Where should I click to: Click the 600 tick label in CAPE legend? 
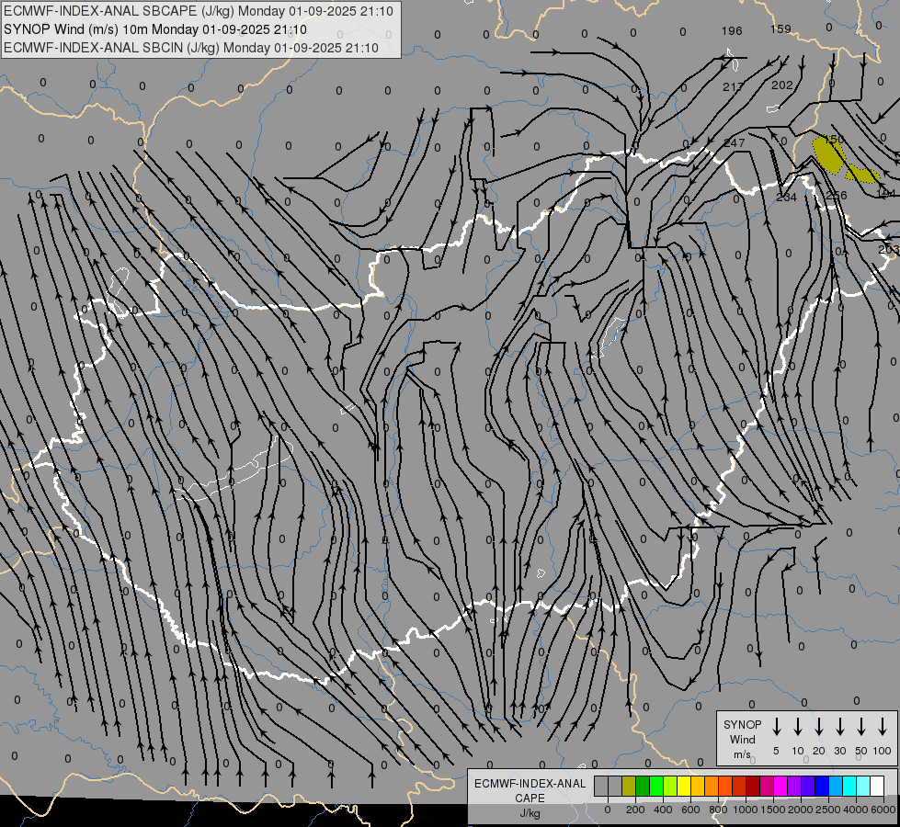point(690,810)
